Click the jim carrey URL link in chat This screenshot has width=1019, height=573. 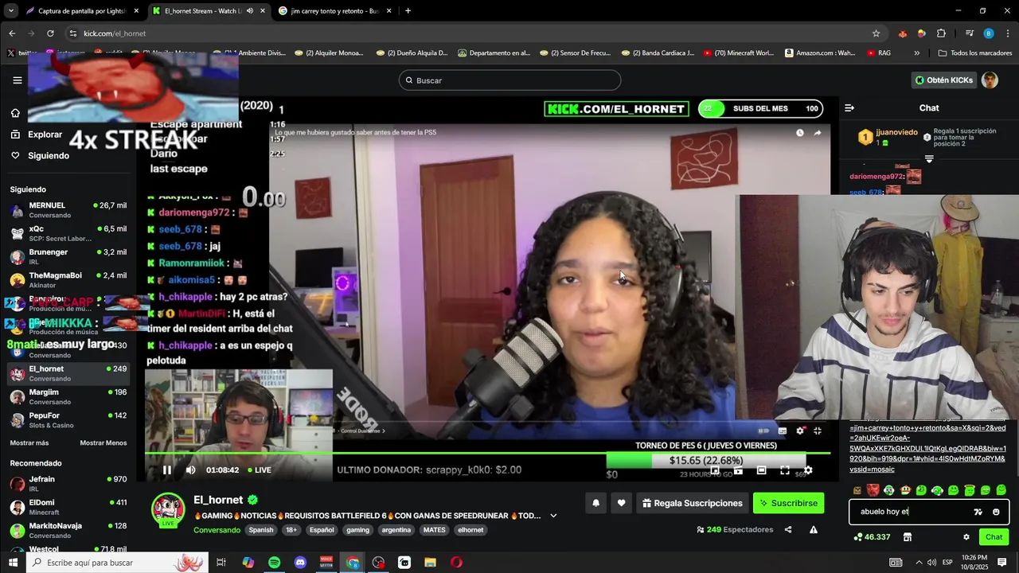tap(928, 448)
